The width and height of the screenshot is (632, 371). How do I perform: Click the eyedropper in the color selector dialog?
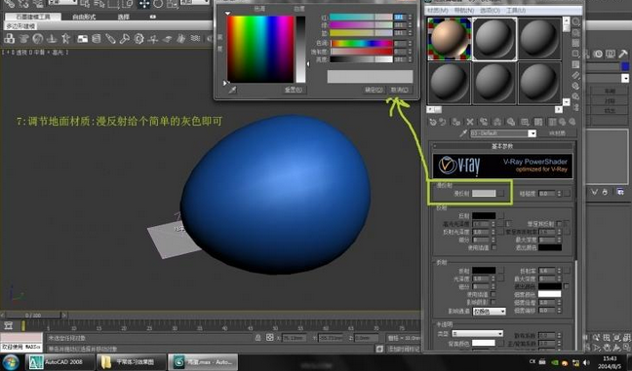click(232, 90)
